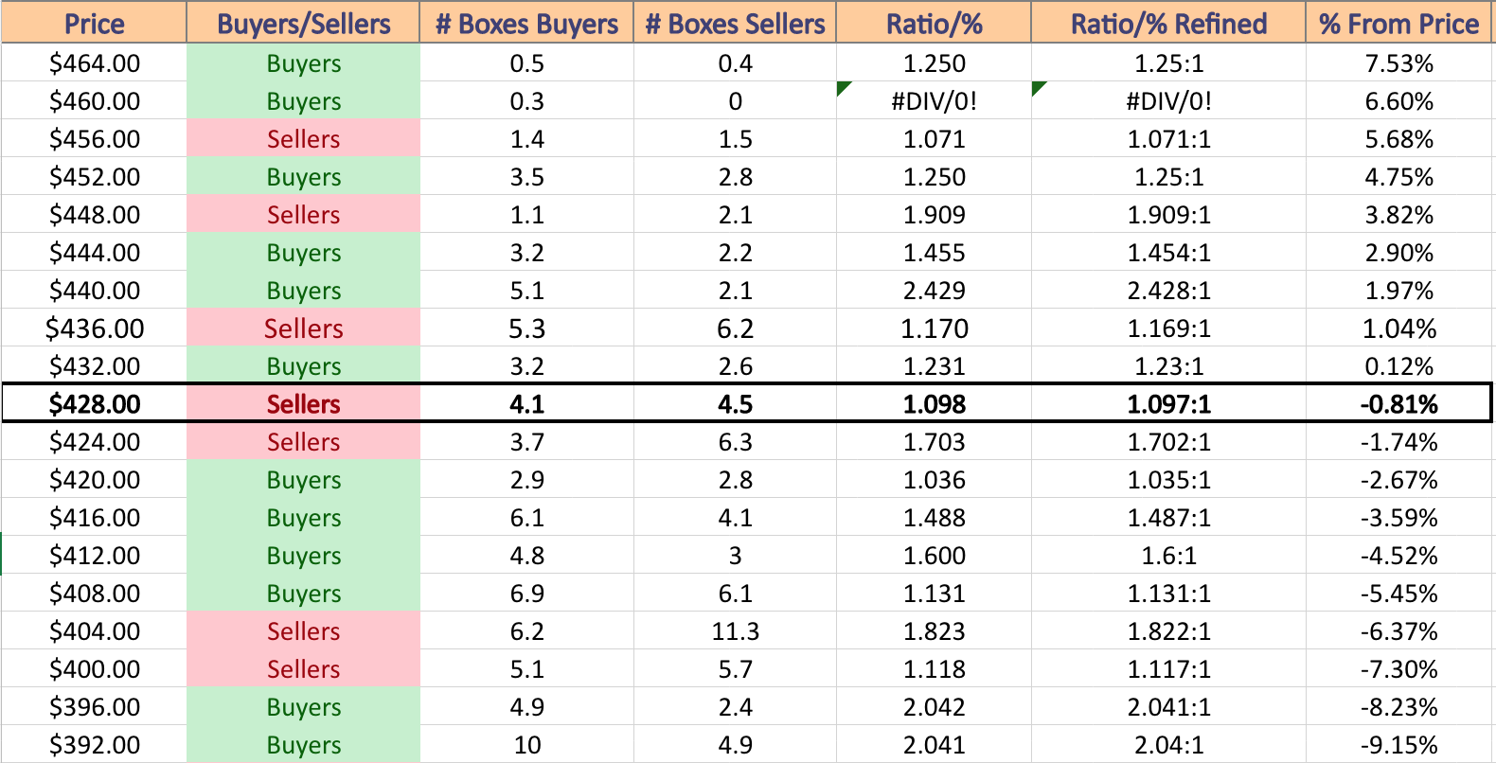The width and height of the screenshot is (1496, 763).
Task: Click the 11.3 boxes sellers cell
Action: (x=735, y=631)
